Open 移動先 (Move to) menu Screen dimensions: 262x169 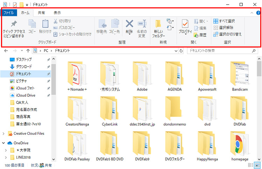(x=102, y=27)
